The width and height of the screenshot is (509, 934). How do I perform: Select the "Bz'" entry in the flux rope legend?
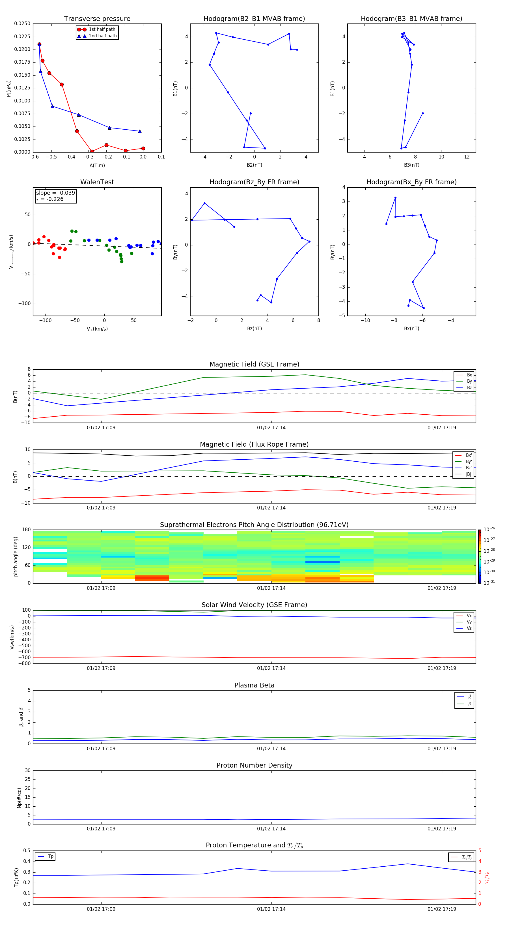point(464,468)
